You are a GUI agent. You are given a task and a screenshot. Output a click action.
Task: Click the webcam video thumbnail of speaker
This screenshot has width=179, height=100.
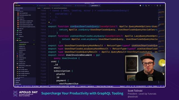[x=145, y=67]
